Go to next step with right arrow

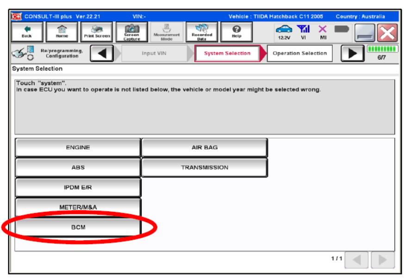[x=353, y=54]
